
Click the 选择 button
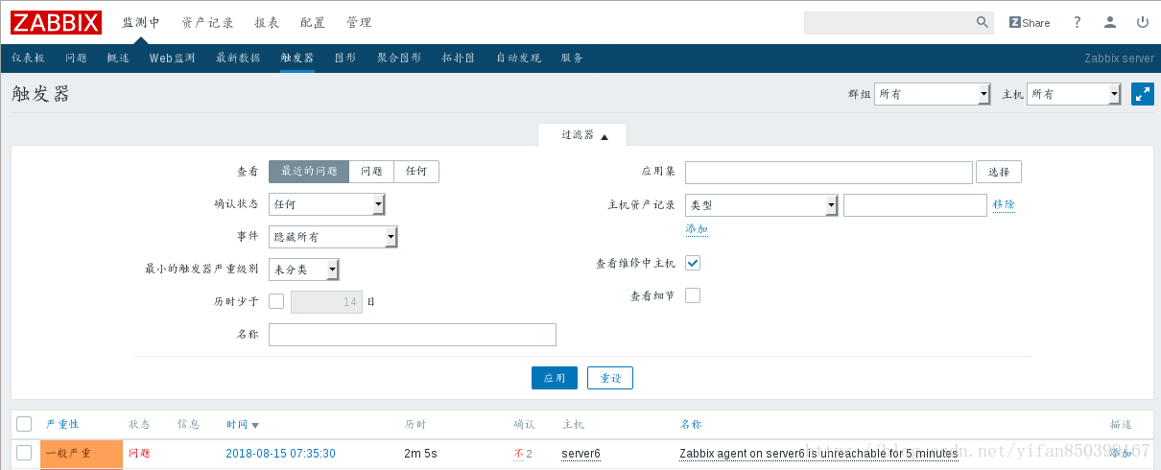click(x=999, y=172)
